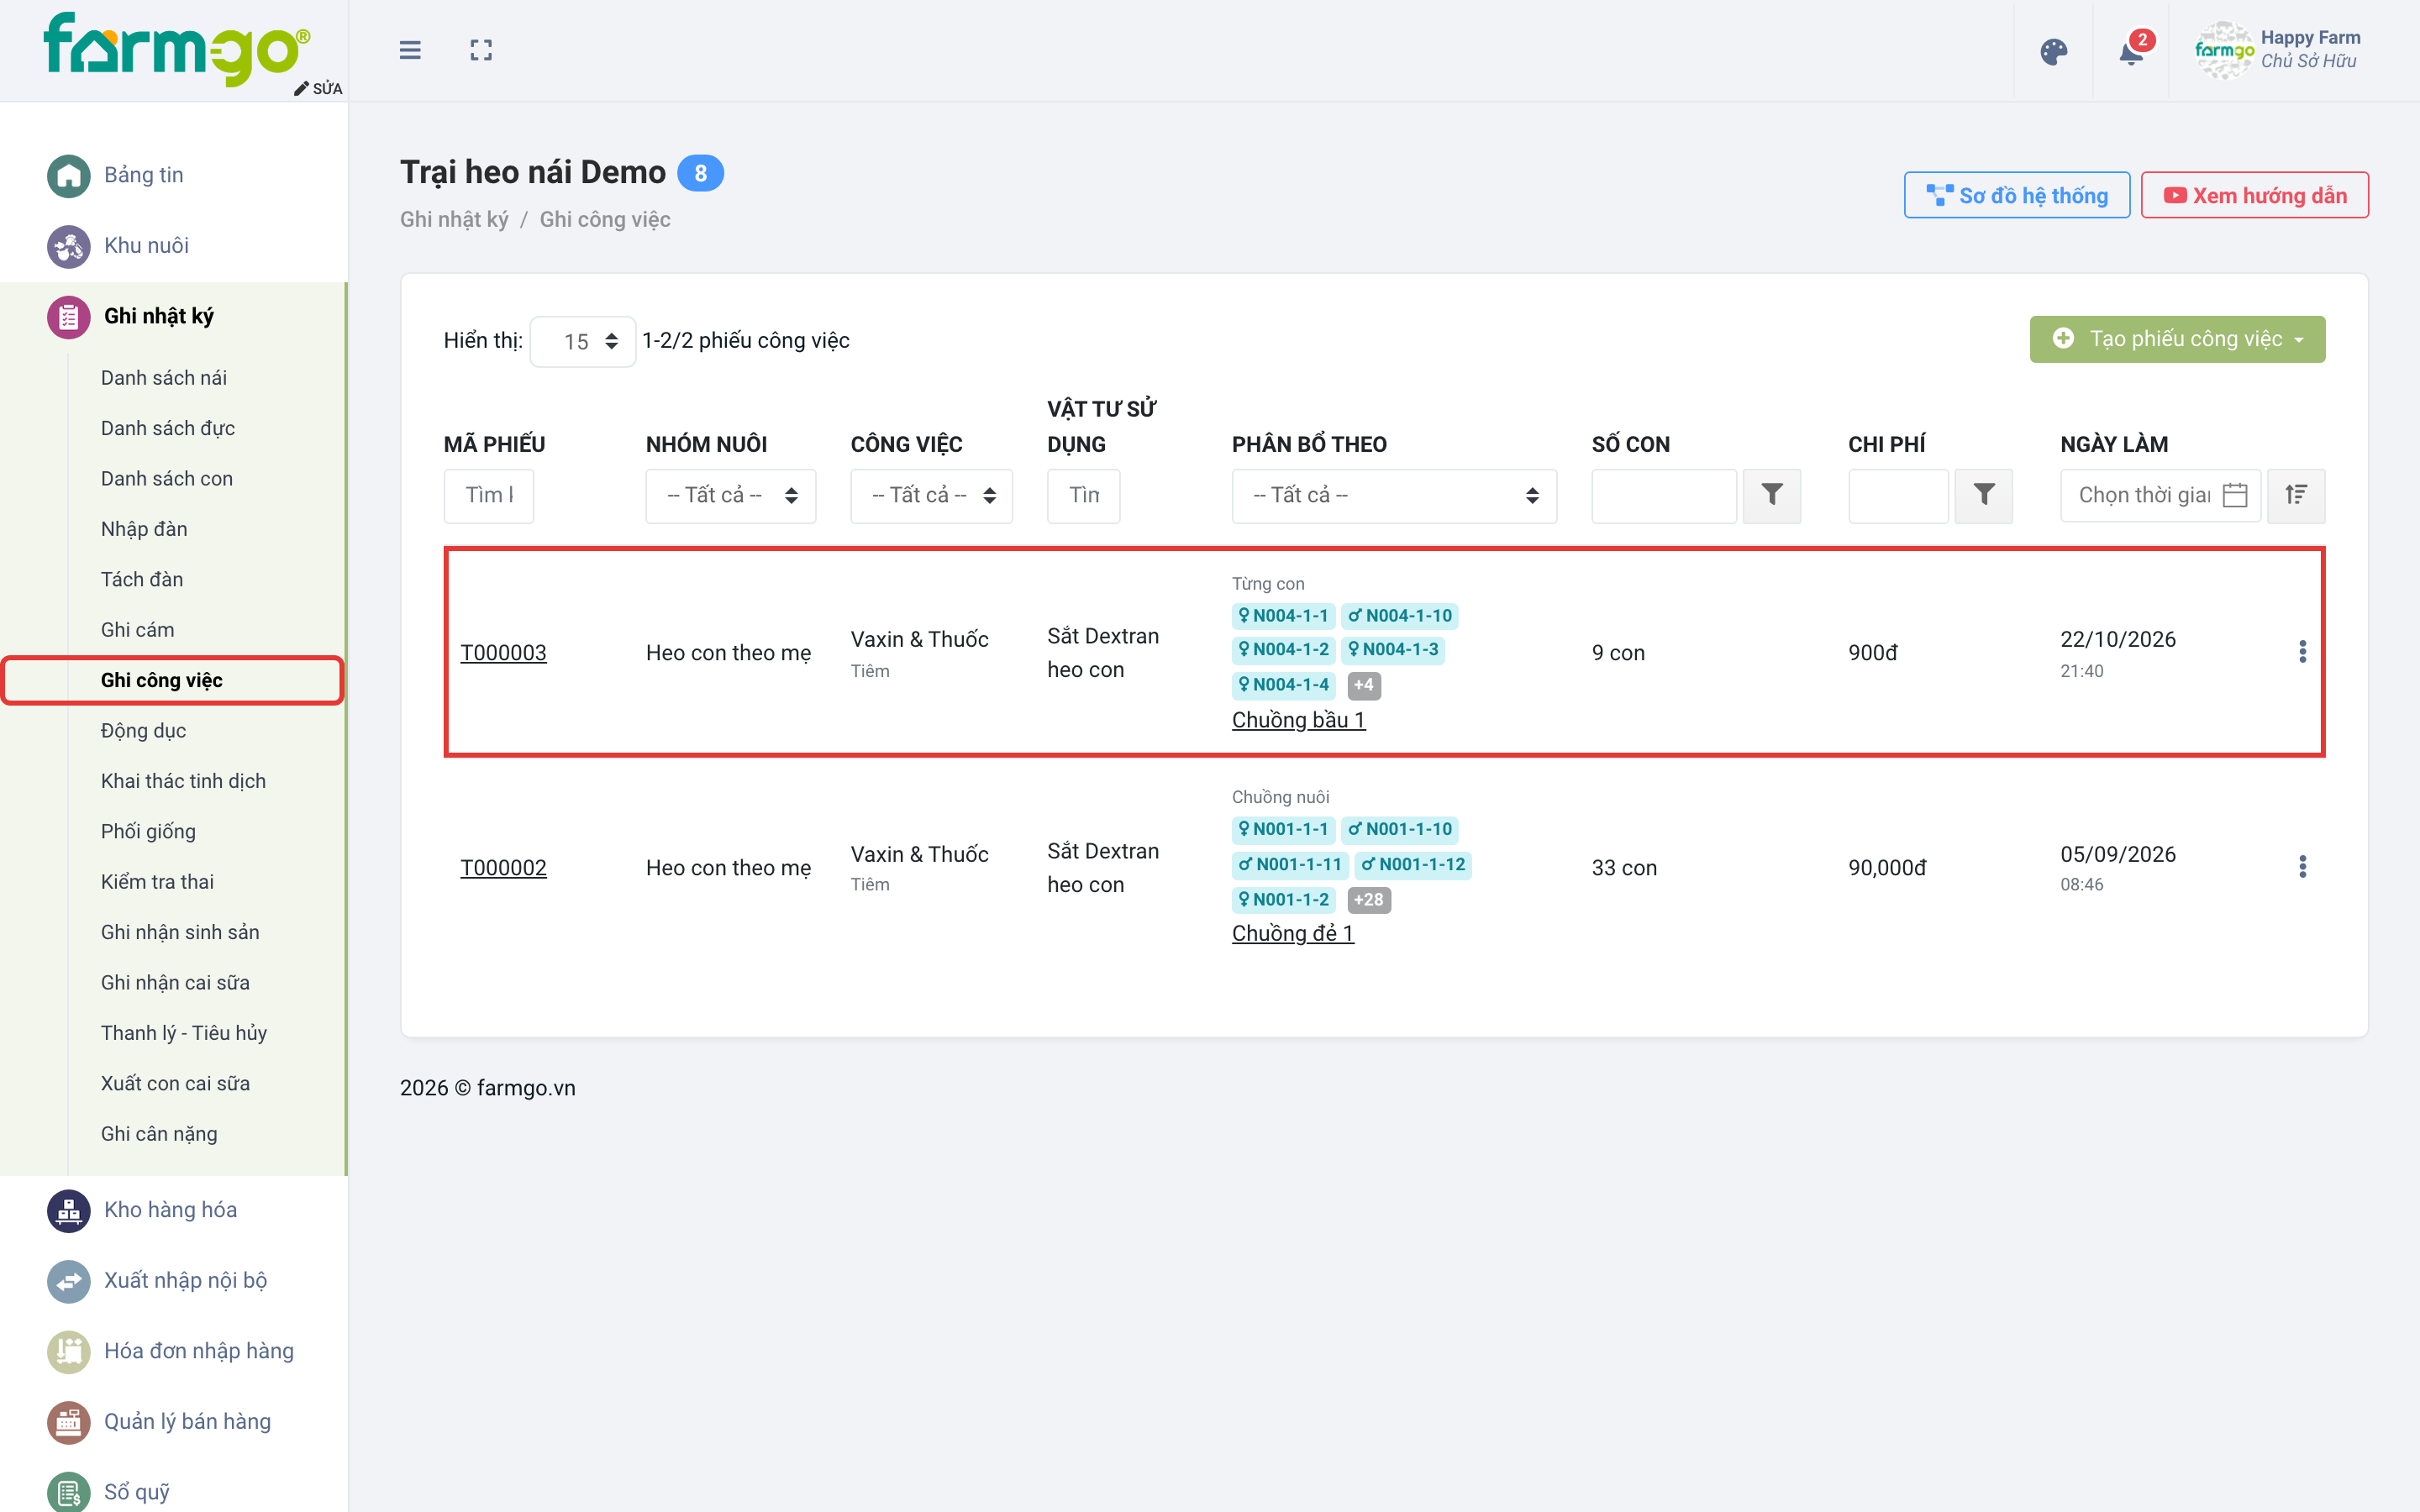
Task: Apply the CHI PHÍ filter funnel
Action: [1983, 495]
